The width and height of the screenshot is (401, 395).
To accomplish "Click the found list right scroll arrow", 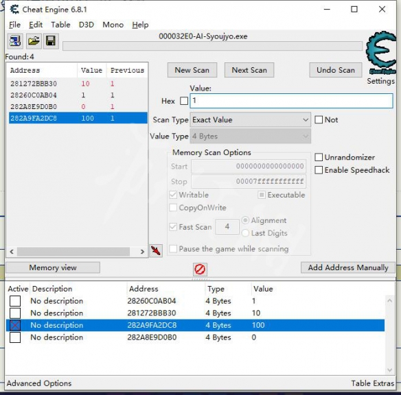I will pos(142,252).
